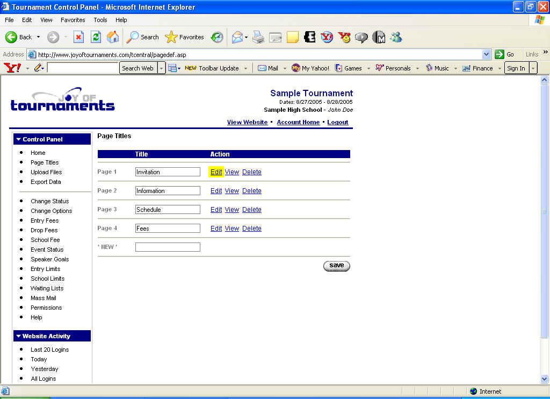Open the address bar dropdown arrow
550x399 pixels.
[486, 54]
